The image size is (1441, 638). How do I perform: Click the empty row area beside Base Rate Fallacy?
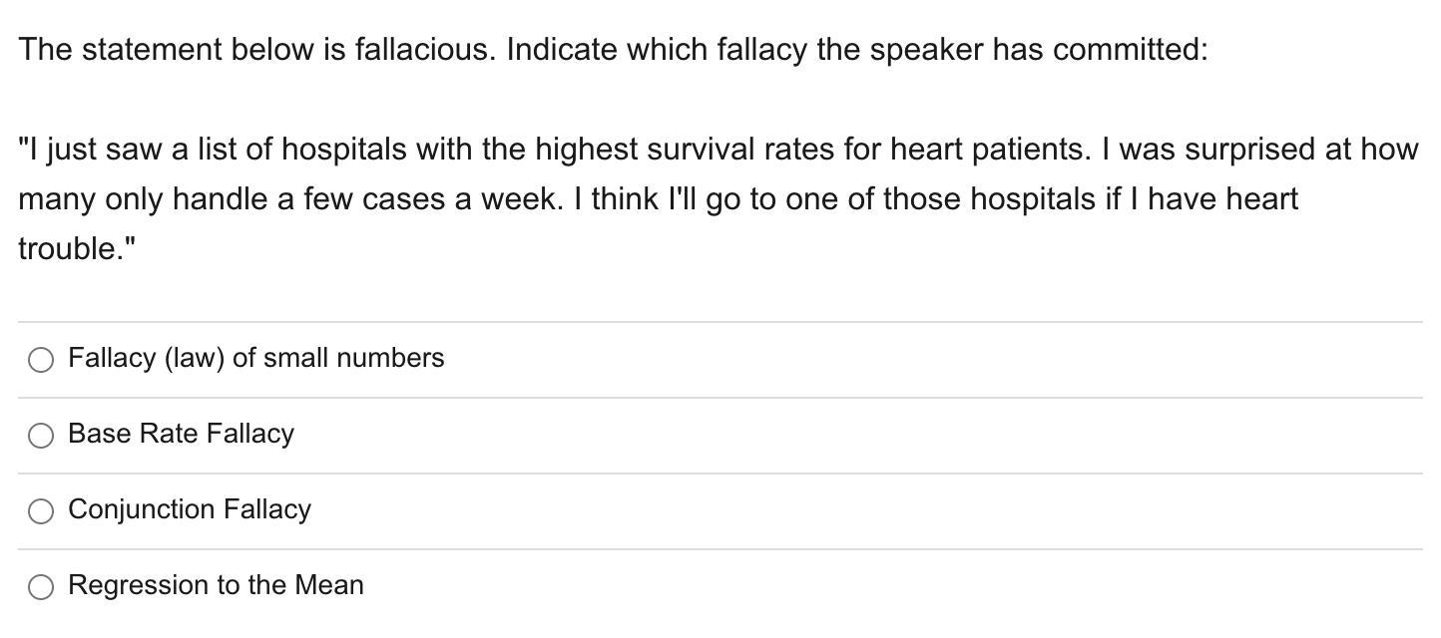point(858,436)
